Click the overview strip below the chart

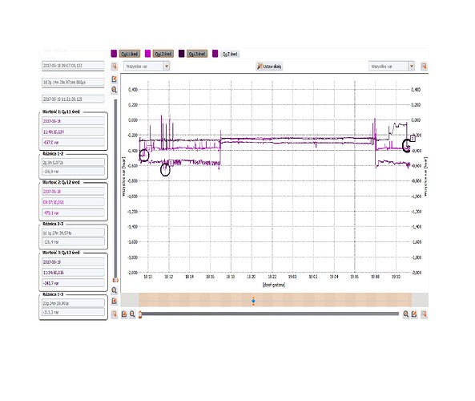click(x=275, y=300)
